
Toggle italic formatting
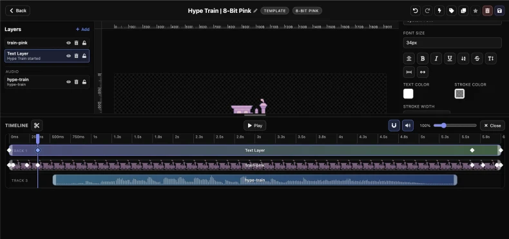(436, 59)
